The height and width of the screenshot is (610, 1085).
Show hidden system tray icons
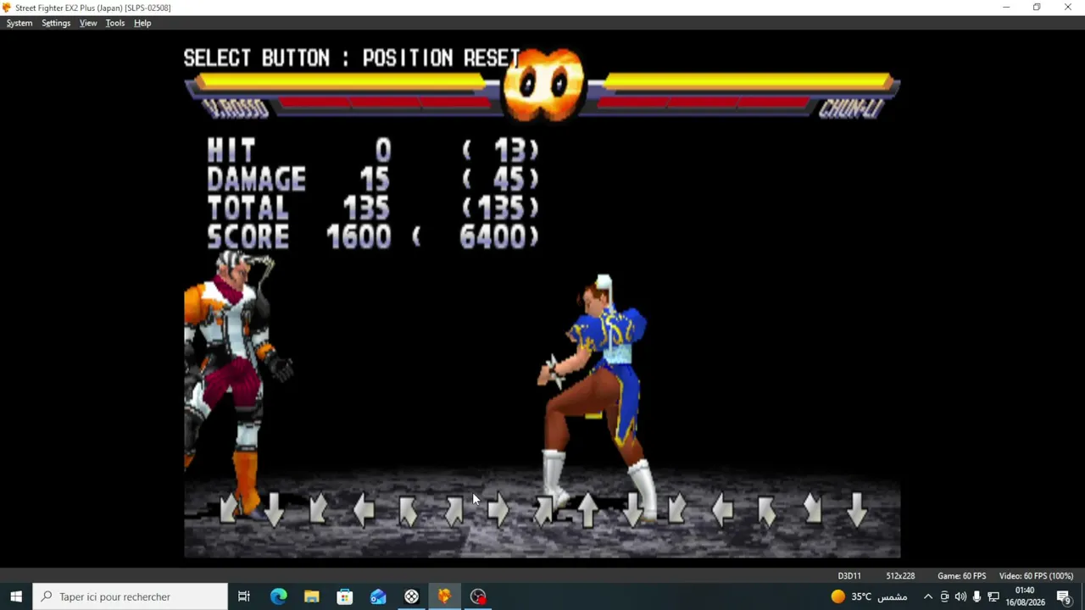tap(928, 596)
